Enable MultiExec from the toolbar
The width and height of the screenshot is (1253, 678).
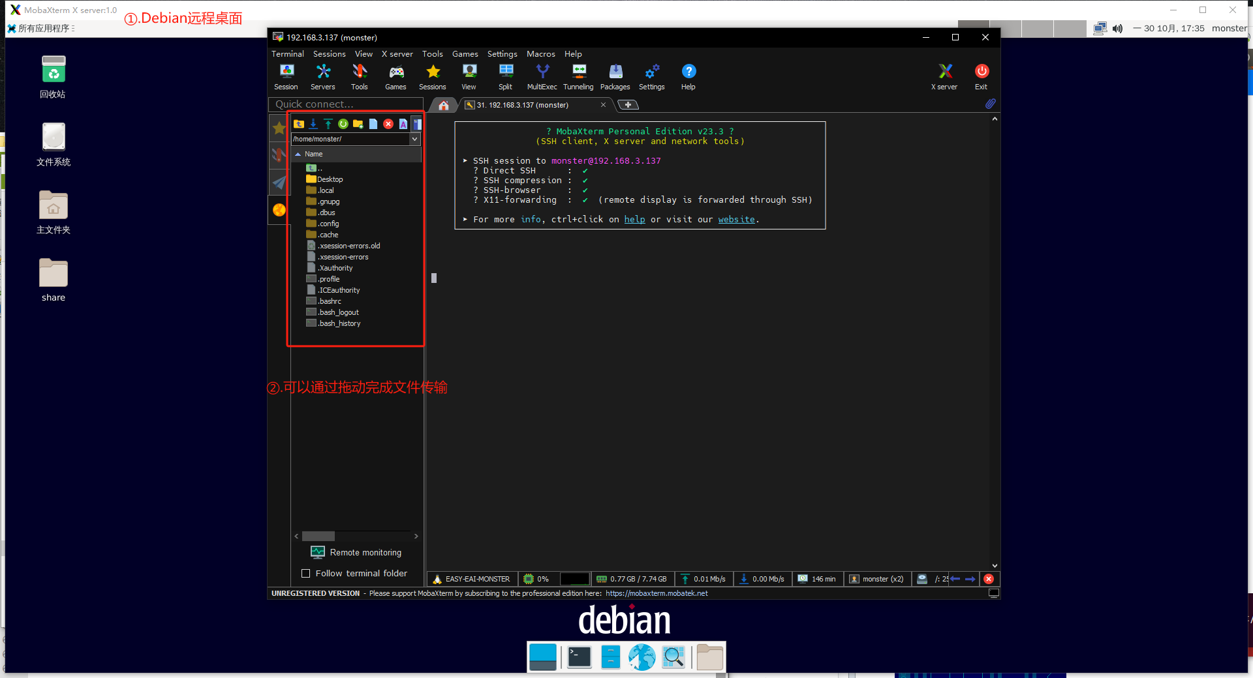coord(542,76)
